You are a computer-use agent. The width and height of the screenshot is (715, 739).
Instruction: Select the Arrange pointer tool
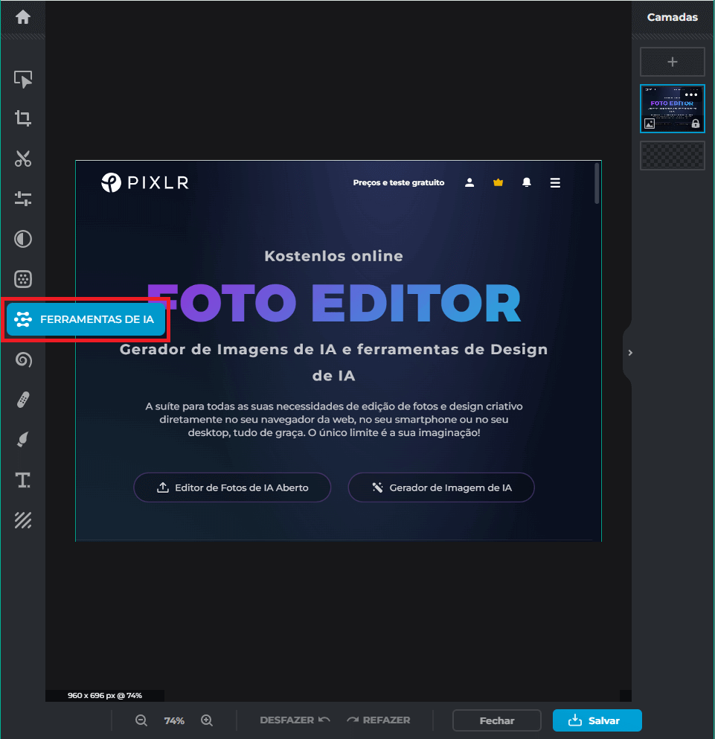22,79
